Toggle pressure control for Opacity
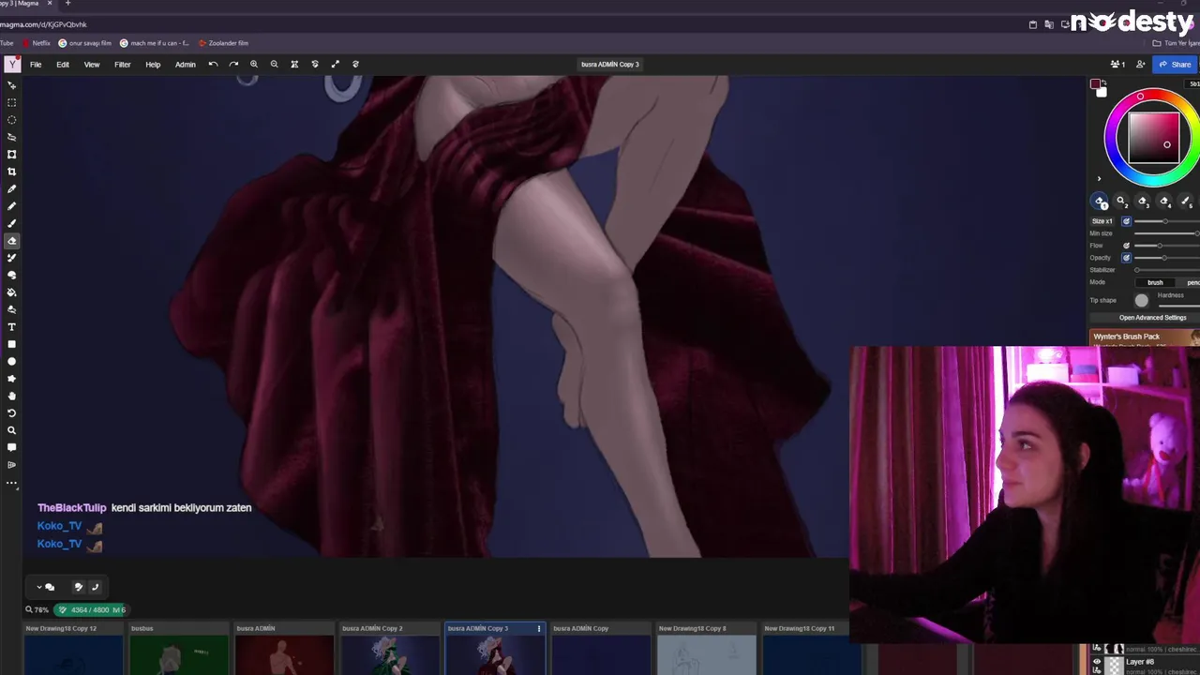Screen dimensions: 1200x675 [x=1126, y=258]
